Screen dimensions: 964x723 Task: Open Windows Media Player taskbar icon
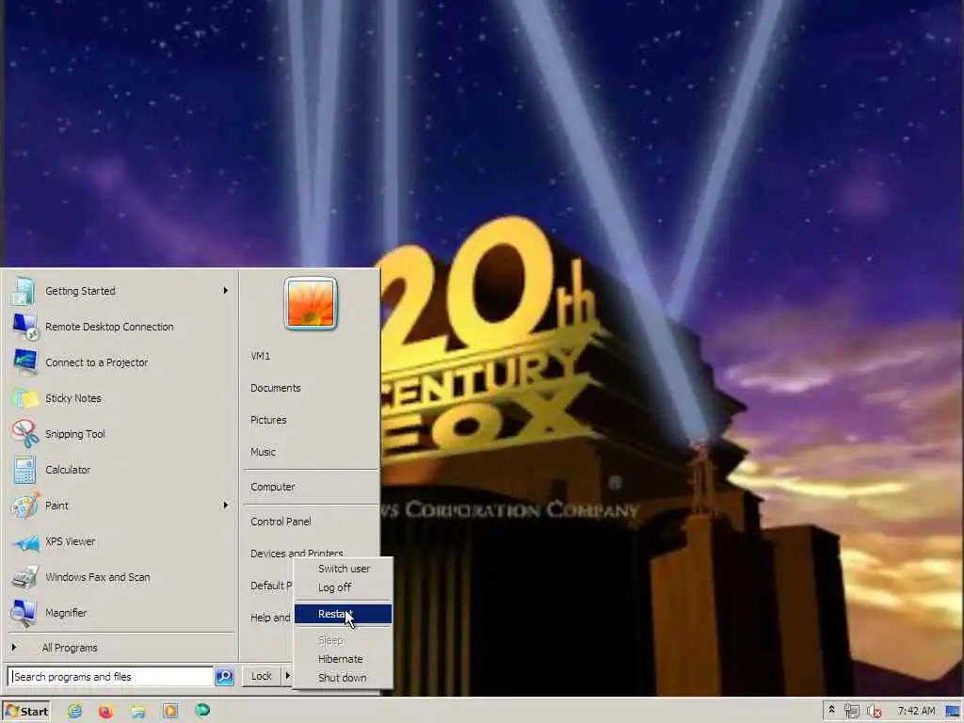pyautogui.click(x=170, y=712)
